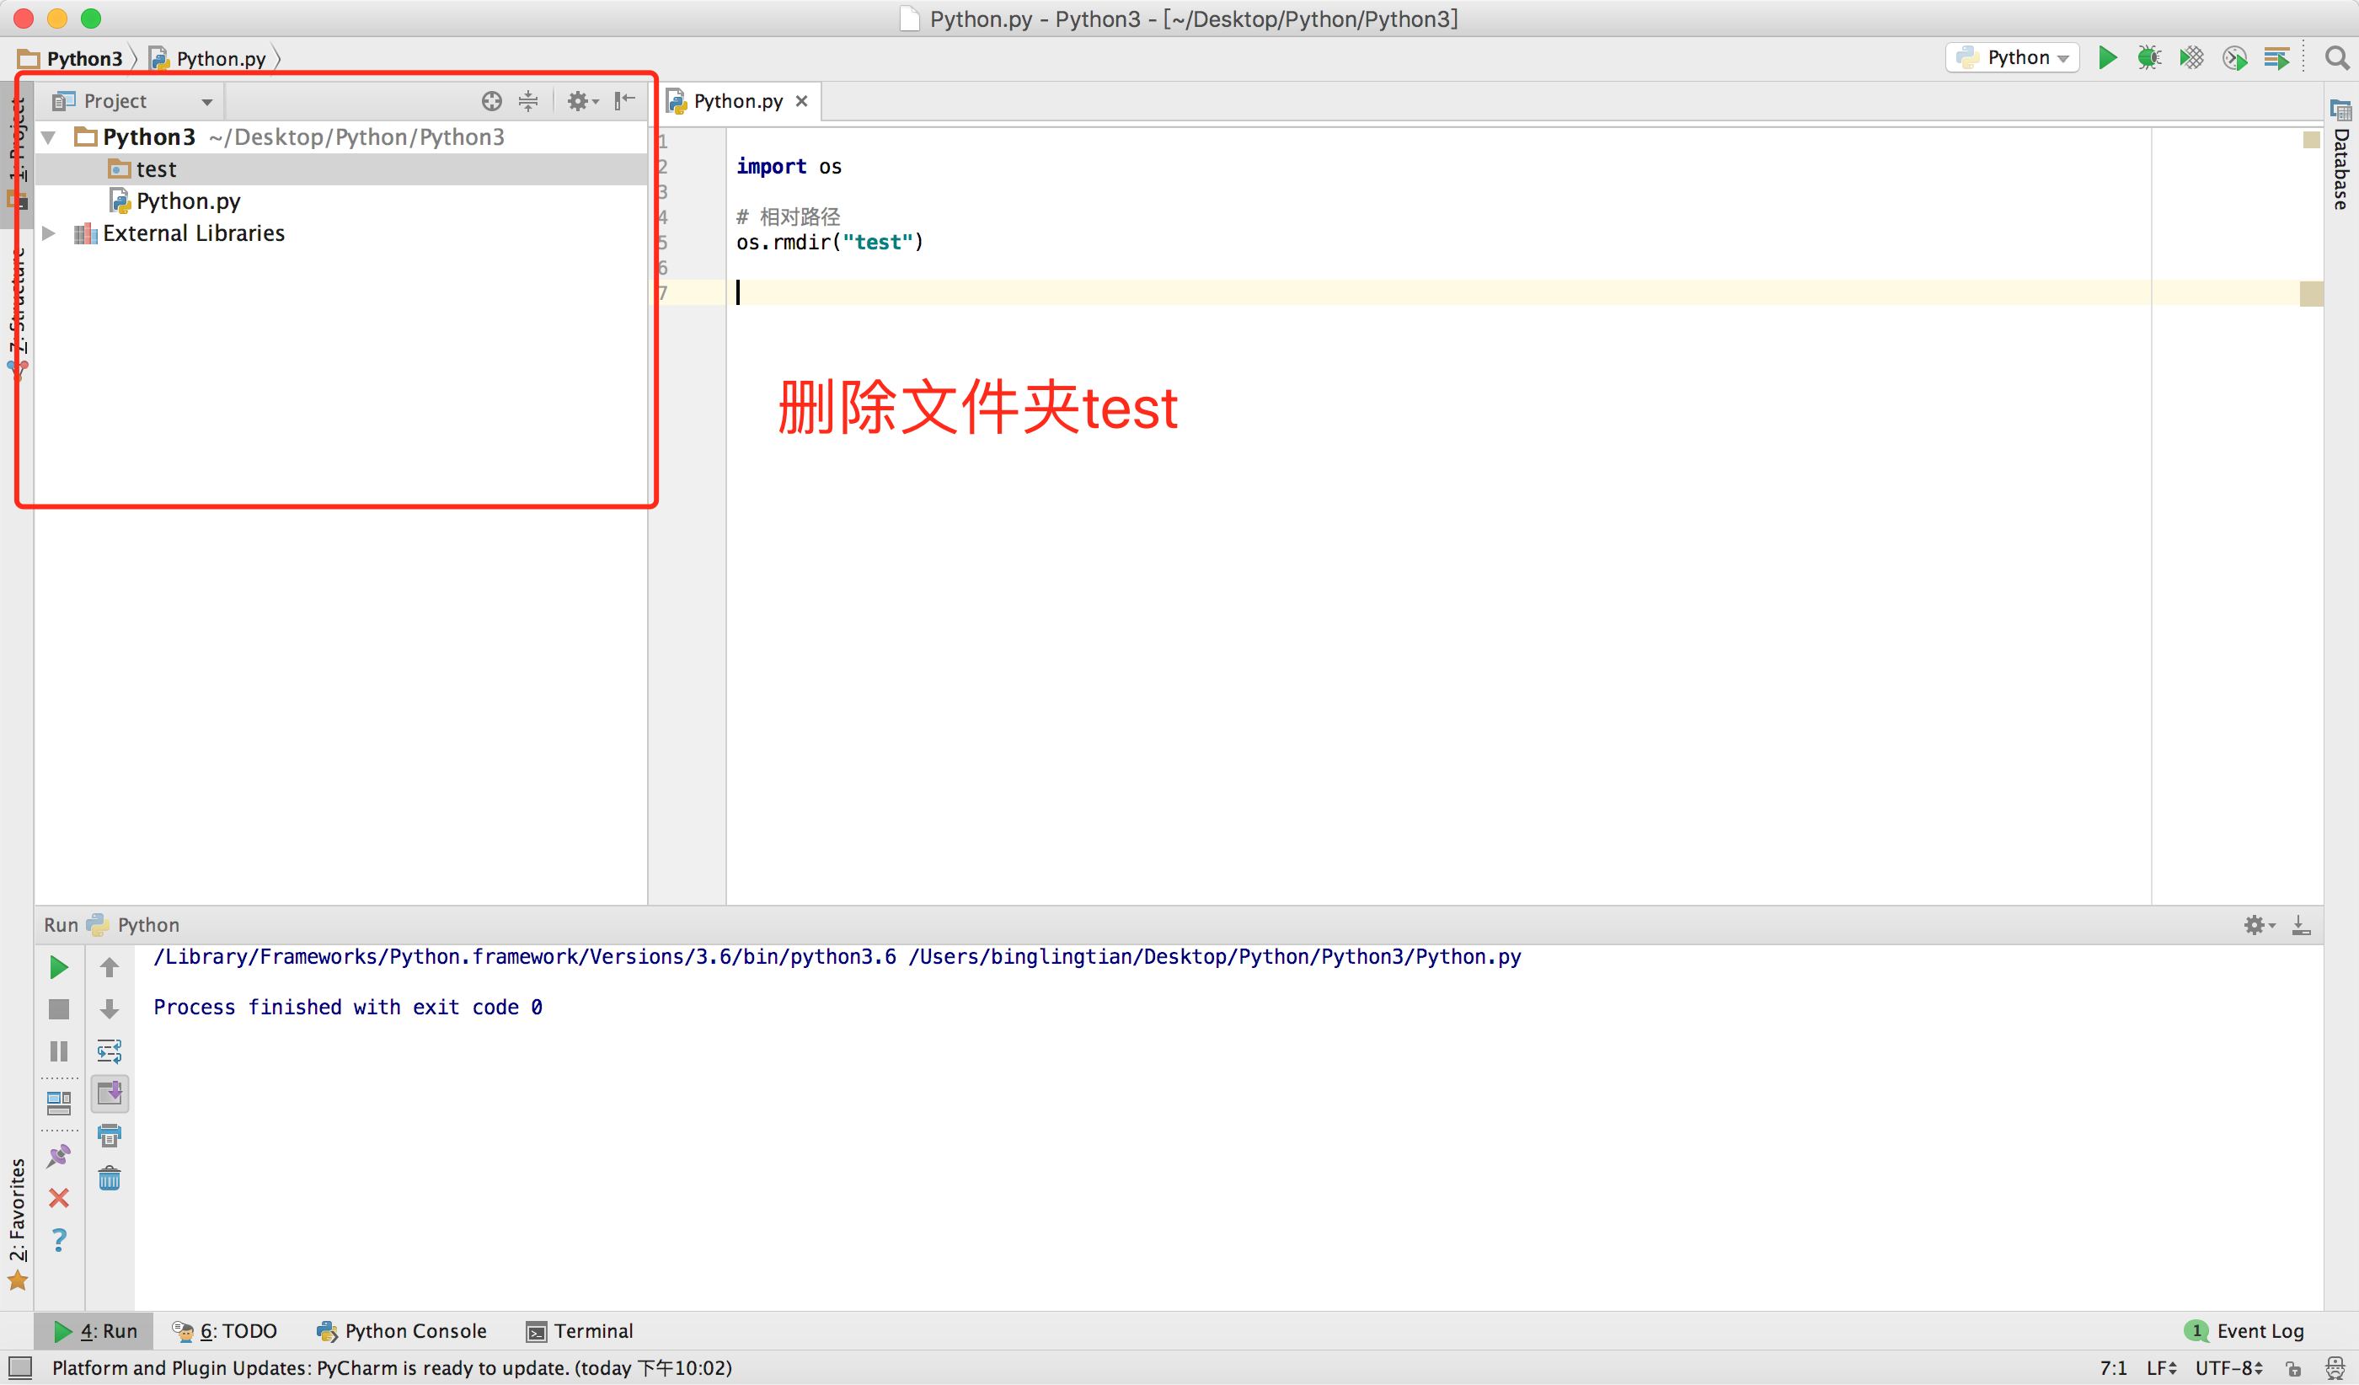Click the Debug bug icon
The width and height of the screenshot is (2359, 1385).
click(2149, 58)
